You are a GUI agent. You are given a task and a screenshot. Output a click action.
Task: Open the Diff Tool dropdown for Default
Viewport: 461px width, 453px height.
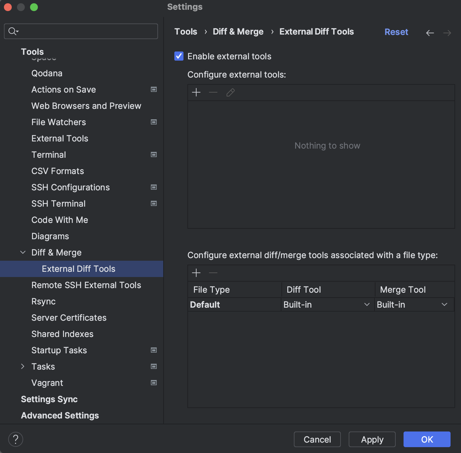tap(367, 304)
